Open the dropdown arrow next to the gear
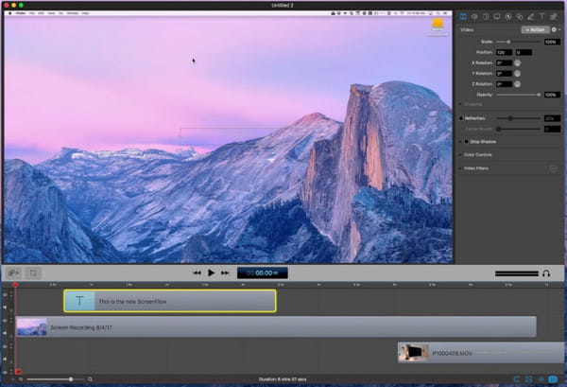This screenshot has height=387, width=567. pyautogui.click(x=559, y=29)
